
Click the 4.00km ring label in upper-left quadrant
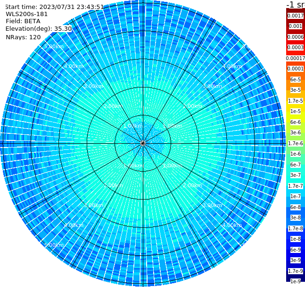[x=74, y=66]
